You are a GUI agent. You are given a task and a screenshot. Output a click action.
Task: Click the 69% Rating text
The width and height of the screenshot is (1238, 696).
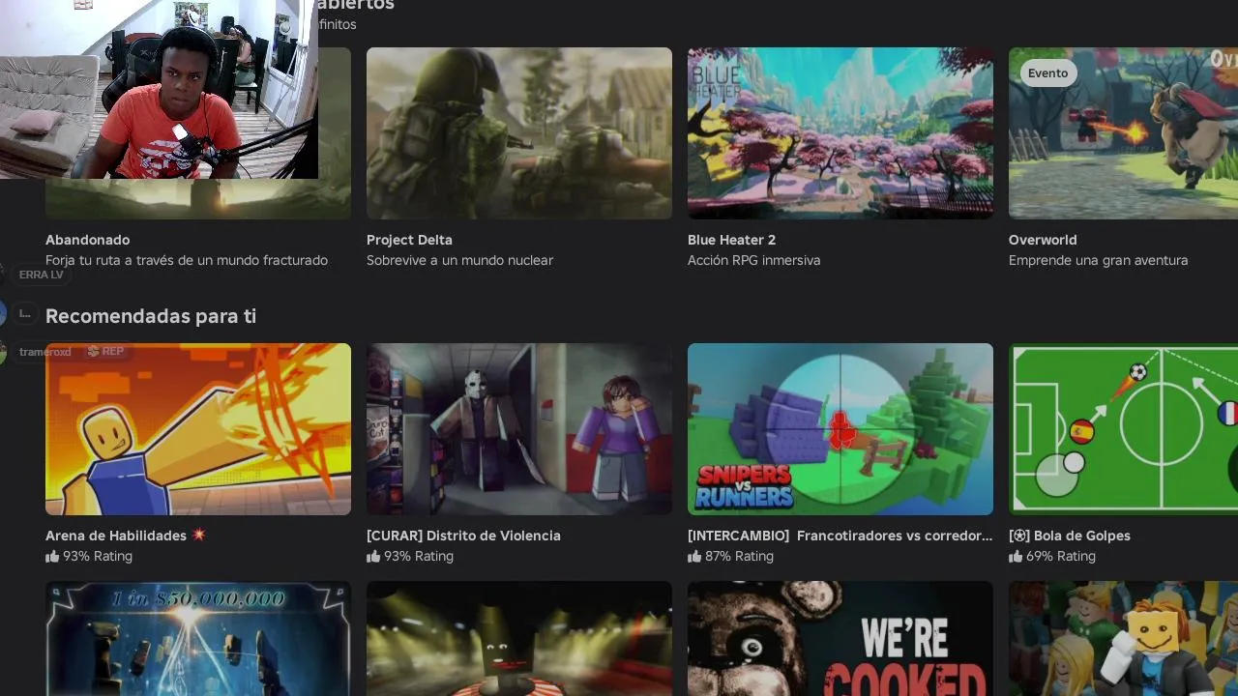(x=1061, y=557)
